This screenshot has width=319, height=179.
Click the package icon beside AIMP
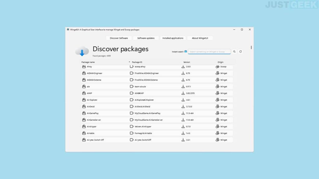coord(84,93)
